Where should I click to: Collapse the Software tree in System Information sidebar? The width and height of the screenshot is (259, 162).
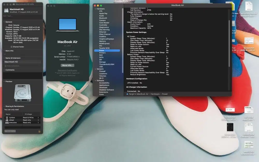coord(95,80)
